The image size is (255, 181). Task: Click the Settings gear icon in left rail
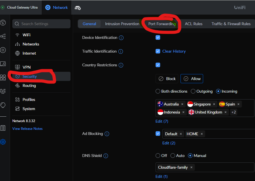[3, 142]
